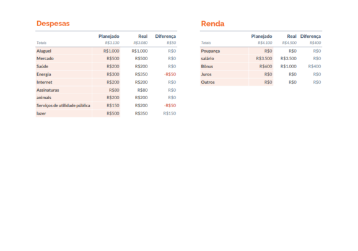Click the Aluguel expense row label
Viewport: 358px width, 251px height.
pyautogui.click(x=44, y=51)
